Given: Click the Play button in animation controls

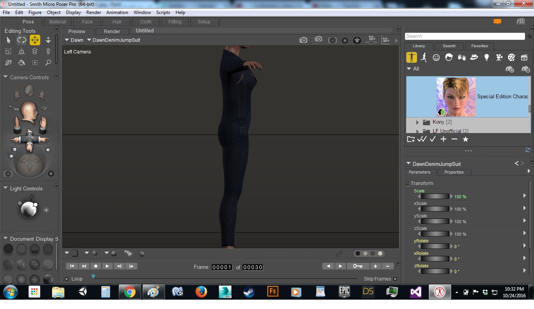Looking at the screenshot, I should point(107,266).
